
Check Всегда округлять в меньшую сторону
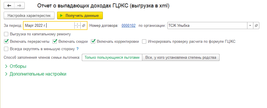6,49
